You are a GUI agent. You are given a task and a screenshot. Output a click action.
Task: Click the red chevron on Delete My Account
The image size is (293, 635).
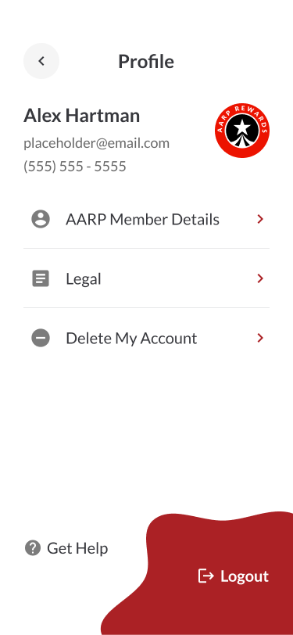pyautogui.click(x=260, y=338)
